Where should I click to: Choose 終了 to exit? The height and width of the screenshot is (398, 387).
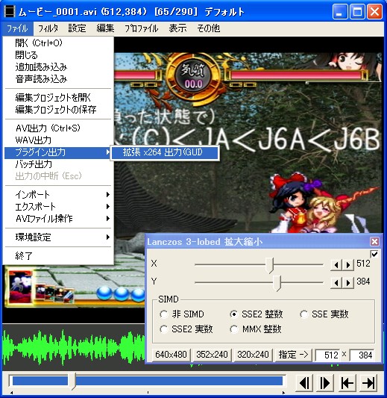57,256
